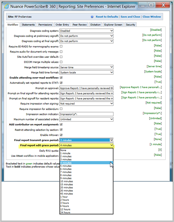
Task: Close the Internet Explorer window with X
Action: 163,5
